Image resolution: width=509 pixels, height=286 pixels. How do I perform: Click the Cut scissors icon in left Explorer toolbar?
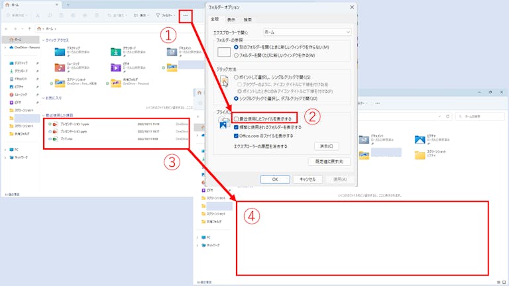(38, 15)
